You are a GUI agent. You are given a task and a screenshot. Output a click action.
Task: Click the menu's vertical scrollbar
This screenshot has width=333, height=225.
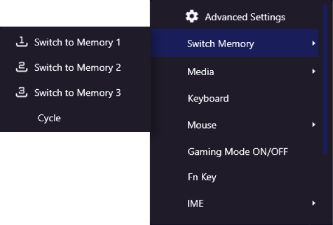click(325, 79)
